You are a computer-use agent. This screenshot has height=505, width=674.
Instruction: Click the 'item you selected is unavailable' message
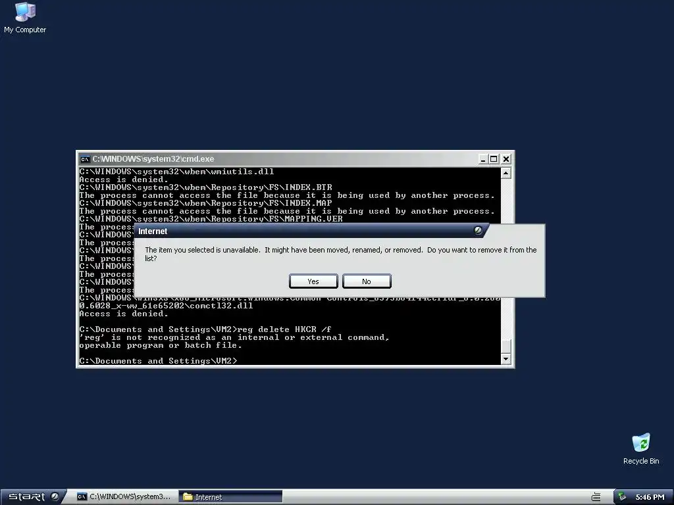click(340, 254)
